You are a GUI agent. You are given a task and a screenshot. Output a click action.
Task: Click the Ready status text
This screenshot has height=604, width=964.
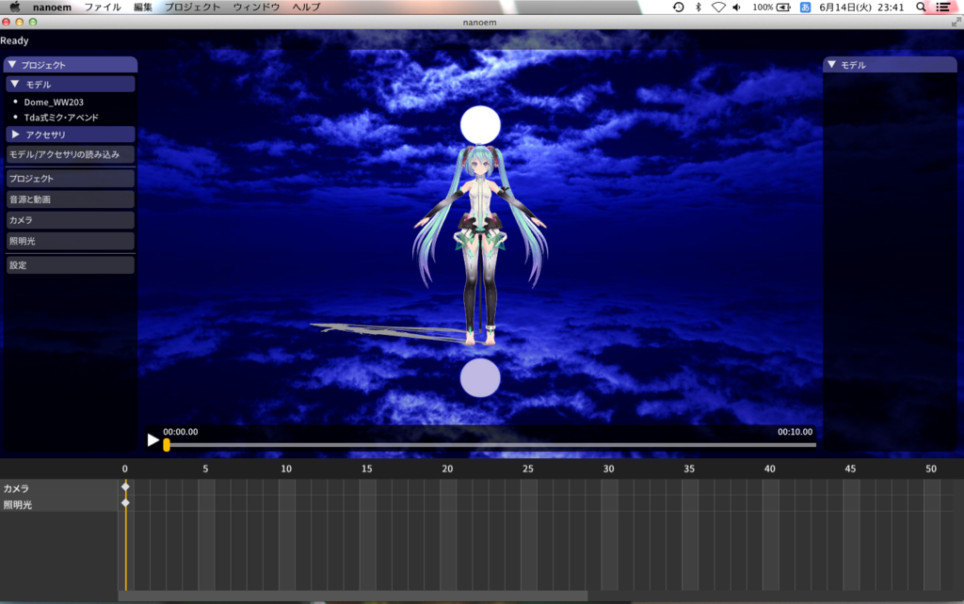coord(14,40)
